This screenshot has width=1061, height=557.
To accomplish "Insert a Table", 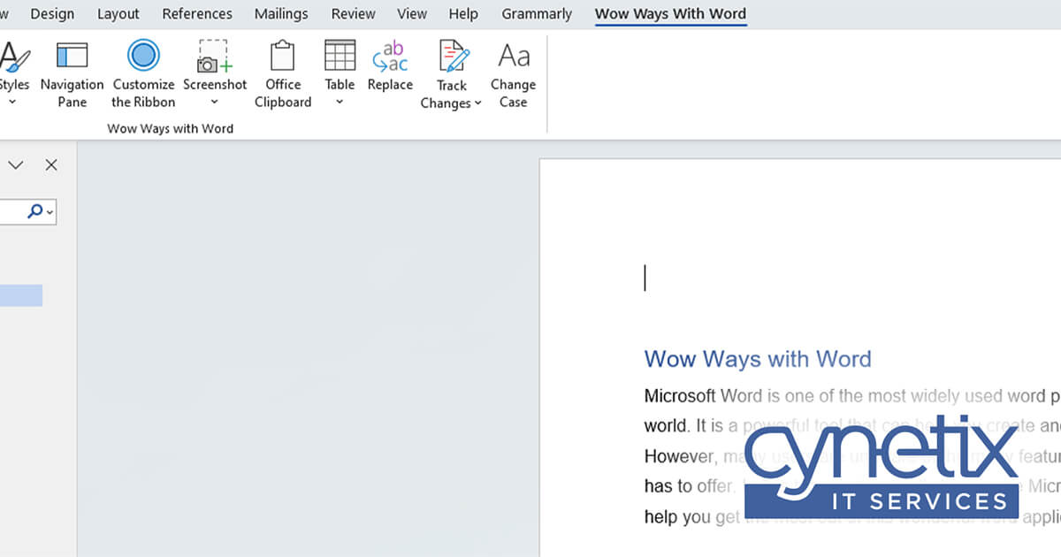I will click(x=339, y=62).
